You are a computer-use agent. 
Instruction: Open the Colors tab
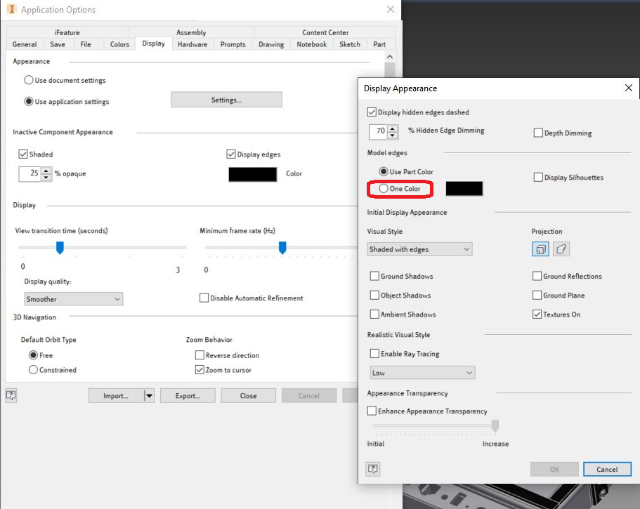pyautogui.click(x=119, y=44)
